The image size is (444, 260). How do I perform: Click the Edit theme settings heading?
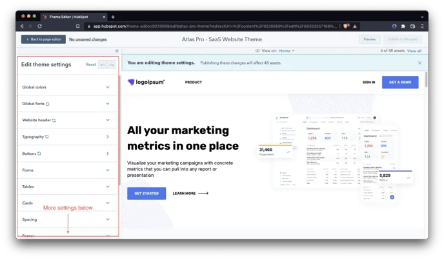point(46,65)
